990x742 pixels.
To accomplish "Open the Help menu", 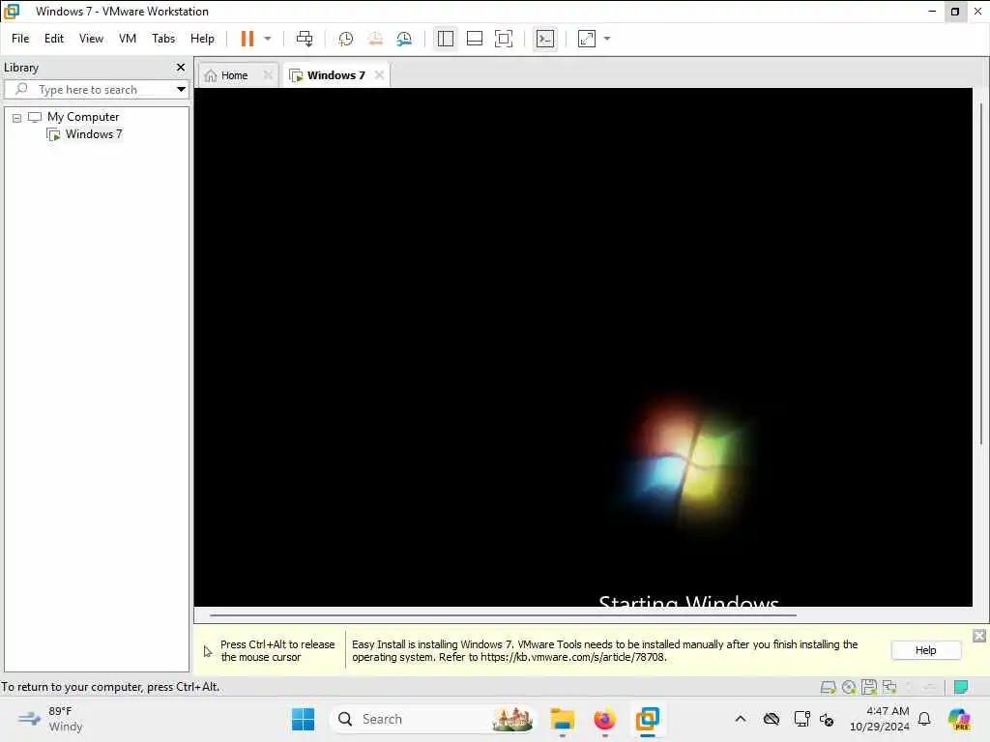I will (202, 39).
